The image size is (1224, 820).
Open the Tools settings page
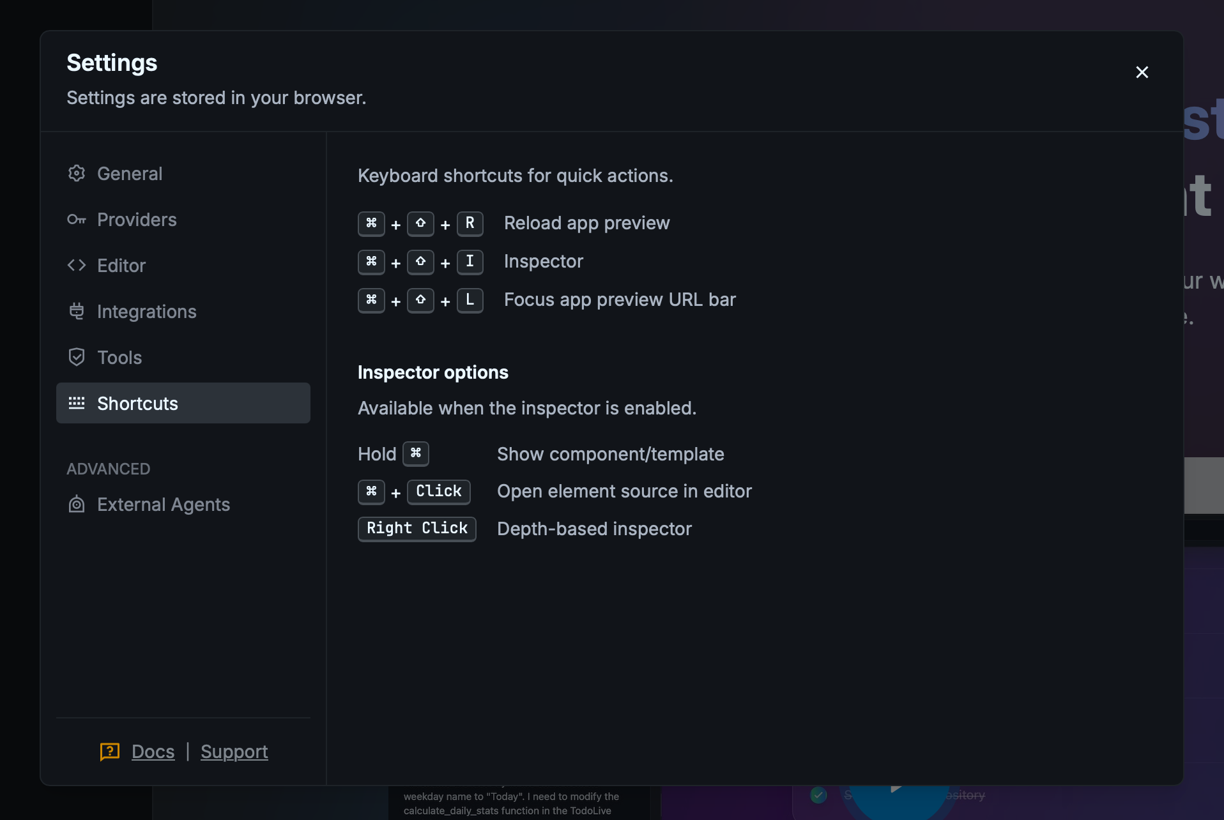pos(119,357)
